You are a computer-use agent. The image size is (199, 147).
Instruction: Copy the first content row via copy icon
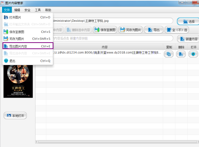169,54
